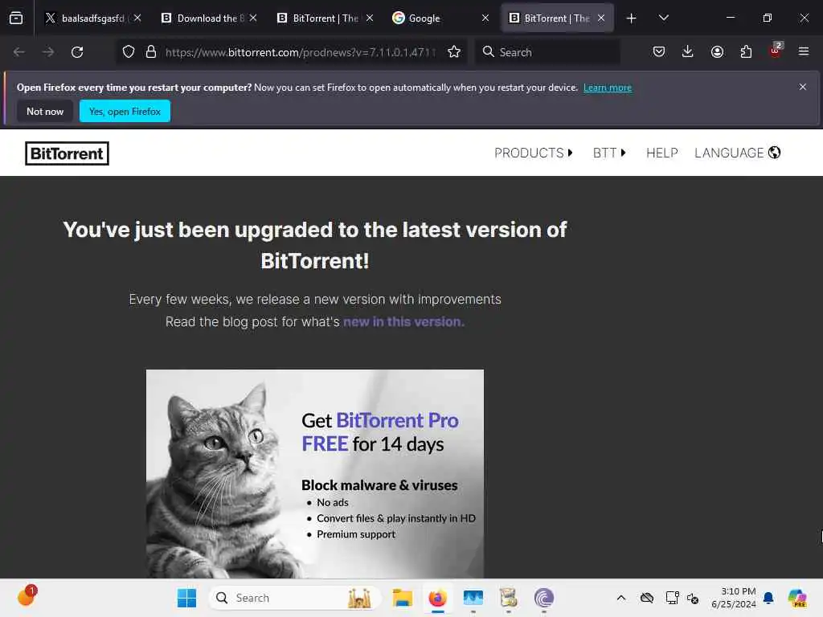The height and width of the screenshot is (617, 823).
Task: Click the cloud sync off tray icon
Action: pyautogui.click(x=647, y=598)
